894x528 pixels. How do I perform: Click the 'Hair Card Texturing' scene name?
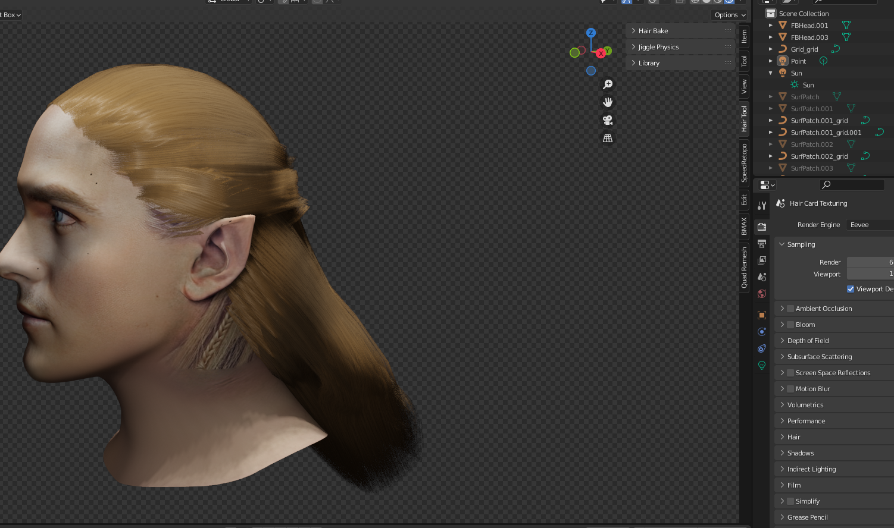point(818,203)
